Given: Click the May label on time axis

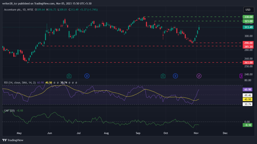Looking at the screenshot, I should [19, 133].
